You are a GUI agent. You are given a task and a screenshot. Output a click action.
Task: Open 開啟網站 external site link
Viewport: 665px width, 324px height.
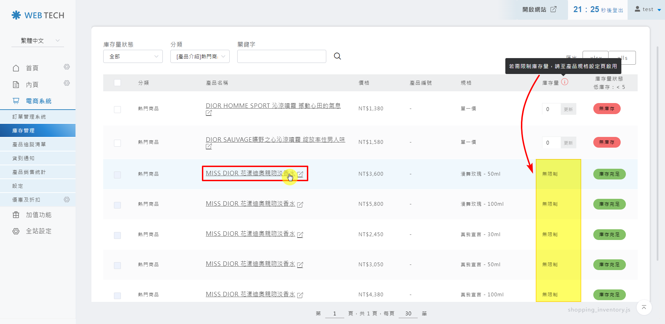click(539, 10)
